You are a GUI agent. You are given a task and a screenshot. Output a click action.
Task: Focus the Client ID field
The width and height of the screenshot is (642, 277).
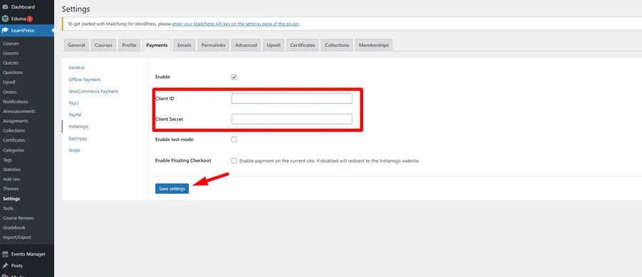pyautogui.click(x=292, y=98)
